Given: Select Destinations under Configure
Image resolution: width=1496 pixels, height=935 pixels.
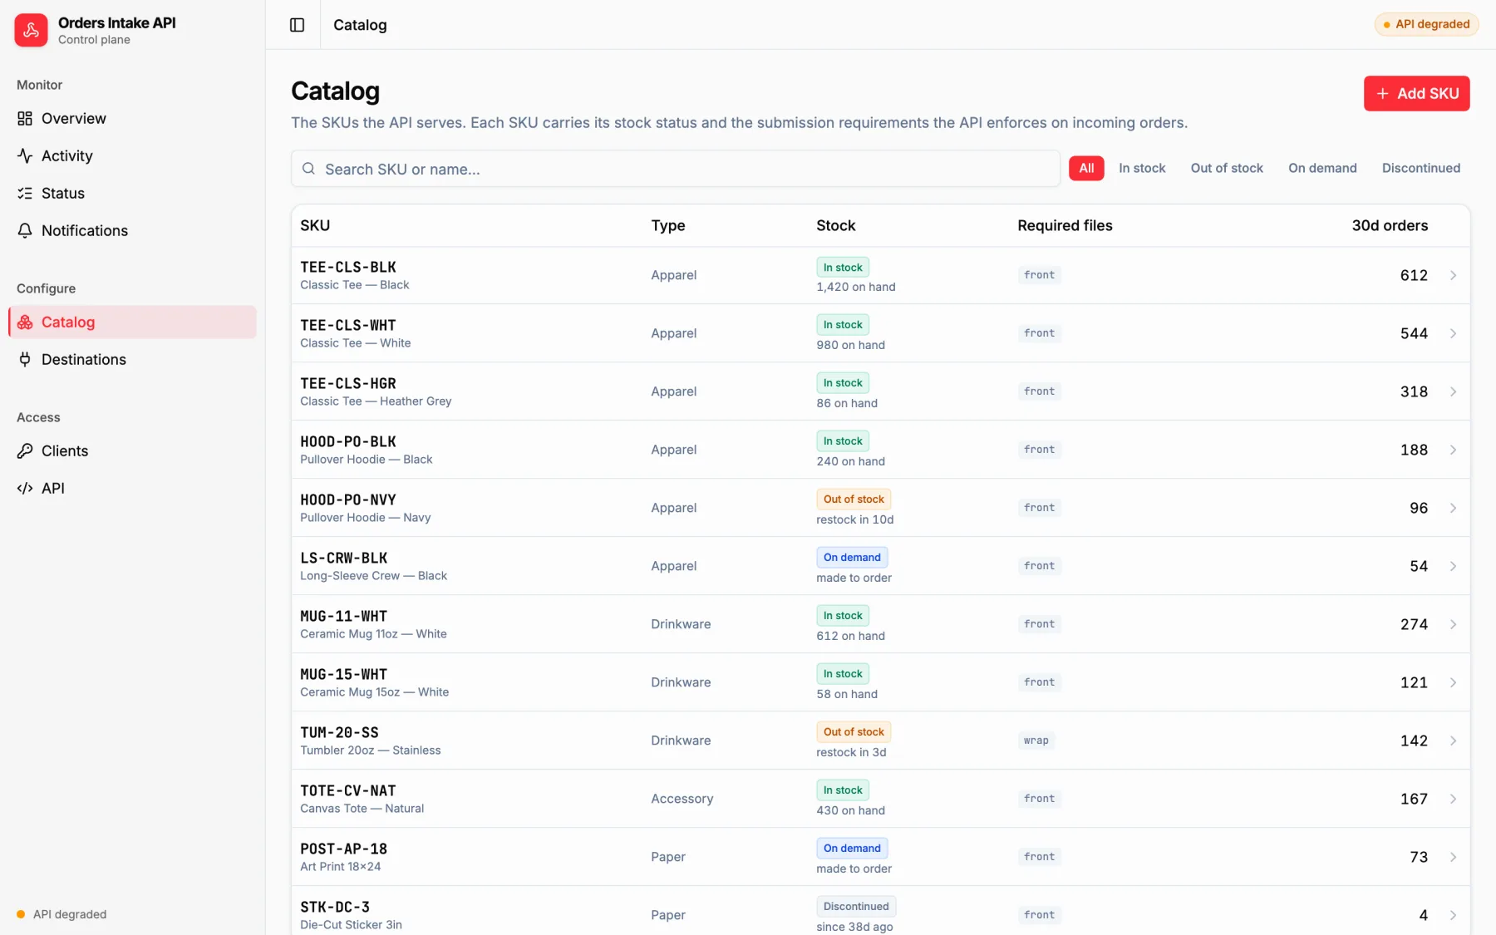Looking at the screenshot, I should (132, 359).
